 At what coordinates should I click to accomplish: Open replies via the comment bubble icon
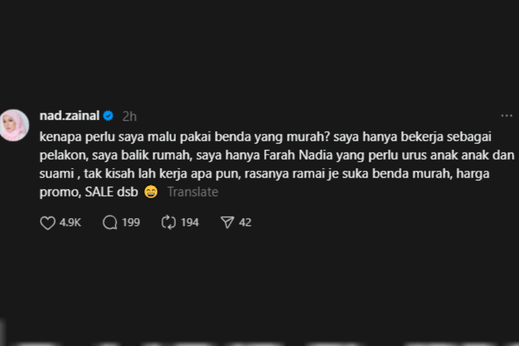tap(110, 223)
